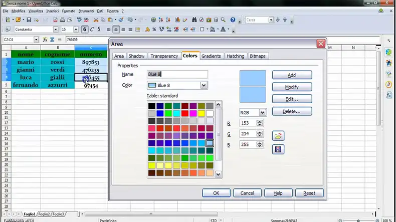Toggle Align Right in formatting toolbar
This screenshot has height=222, width=396.
123,30
